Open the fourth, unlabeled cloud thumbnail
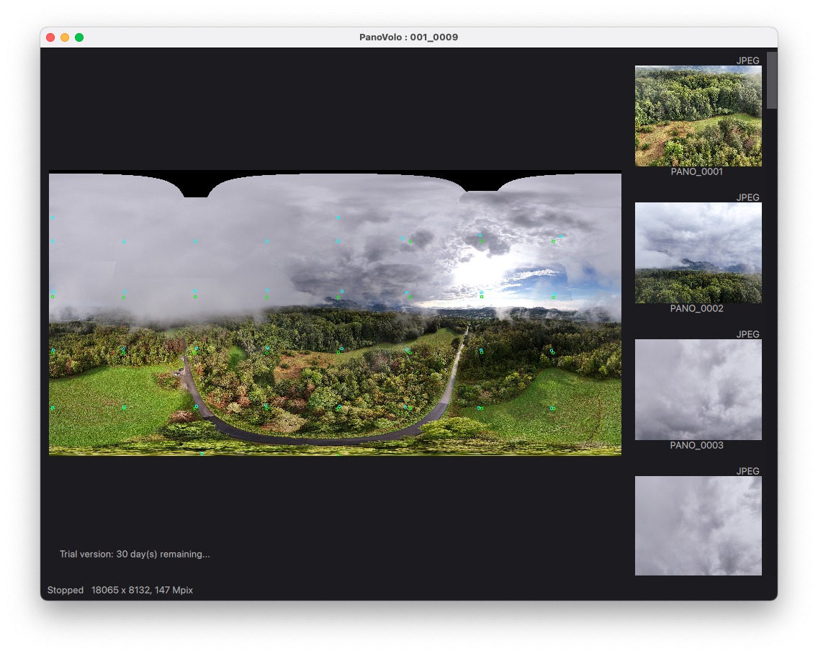 coord(698,526)
